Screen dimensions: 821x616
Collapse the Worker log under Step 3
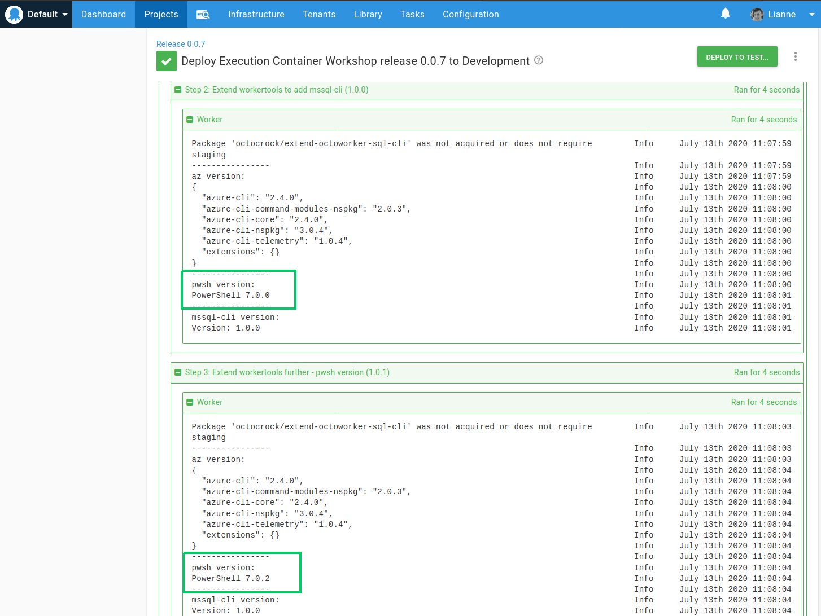190,402
